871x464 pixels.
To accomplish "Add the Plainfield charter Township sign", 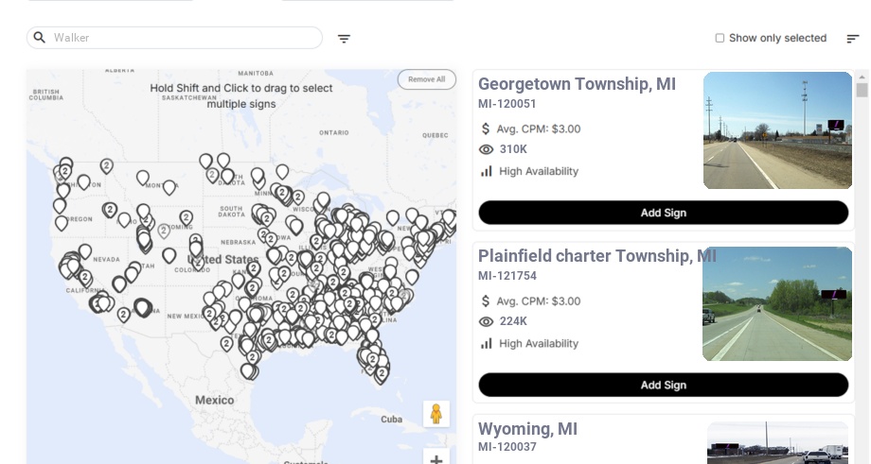I will coord(663,385).
